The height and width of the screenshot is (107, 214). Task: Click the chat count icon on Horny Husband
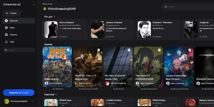(x=60, y=37)
